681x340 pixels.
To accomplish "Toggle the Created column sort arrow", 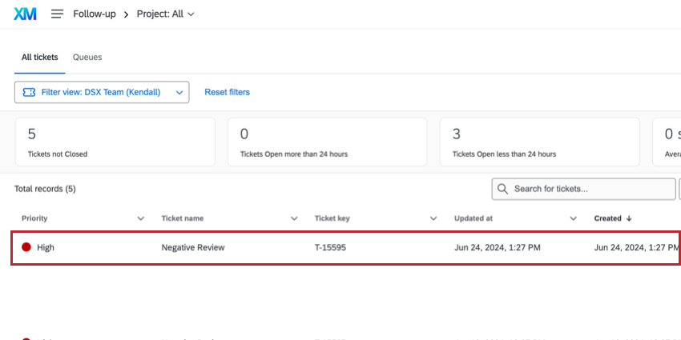I will tap(629, 218).
